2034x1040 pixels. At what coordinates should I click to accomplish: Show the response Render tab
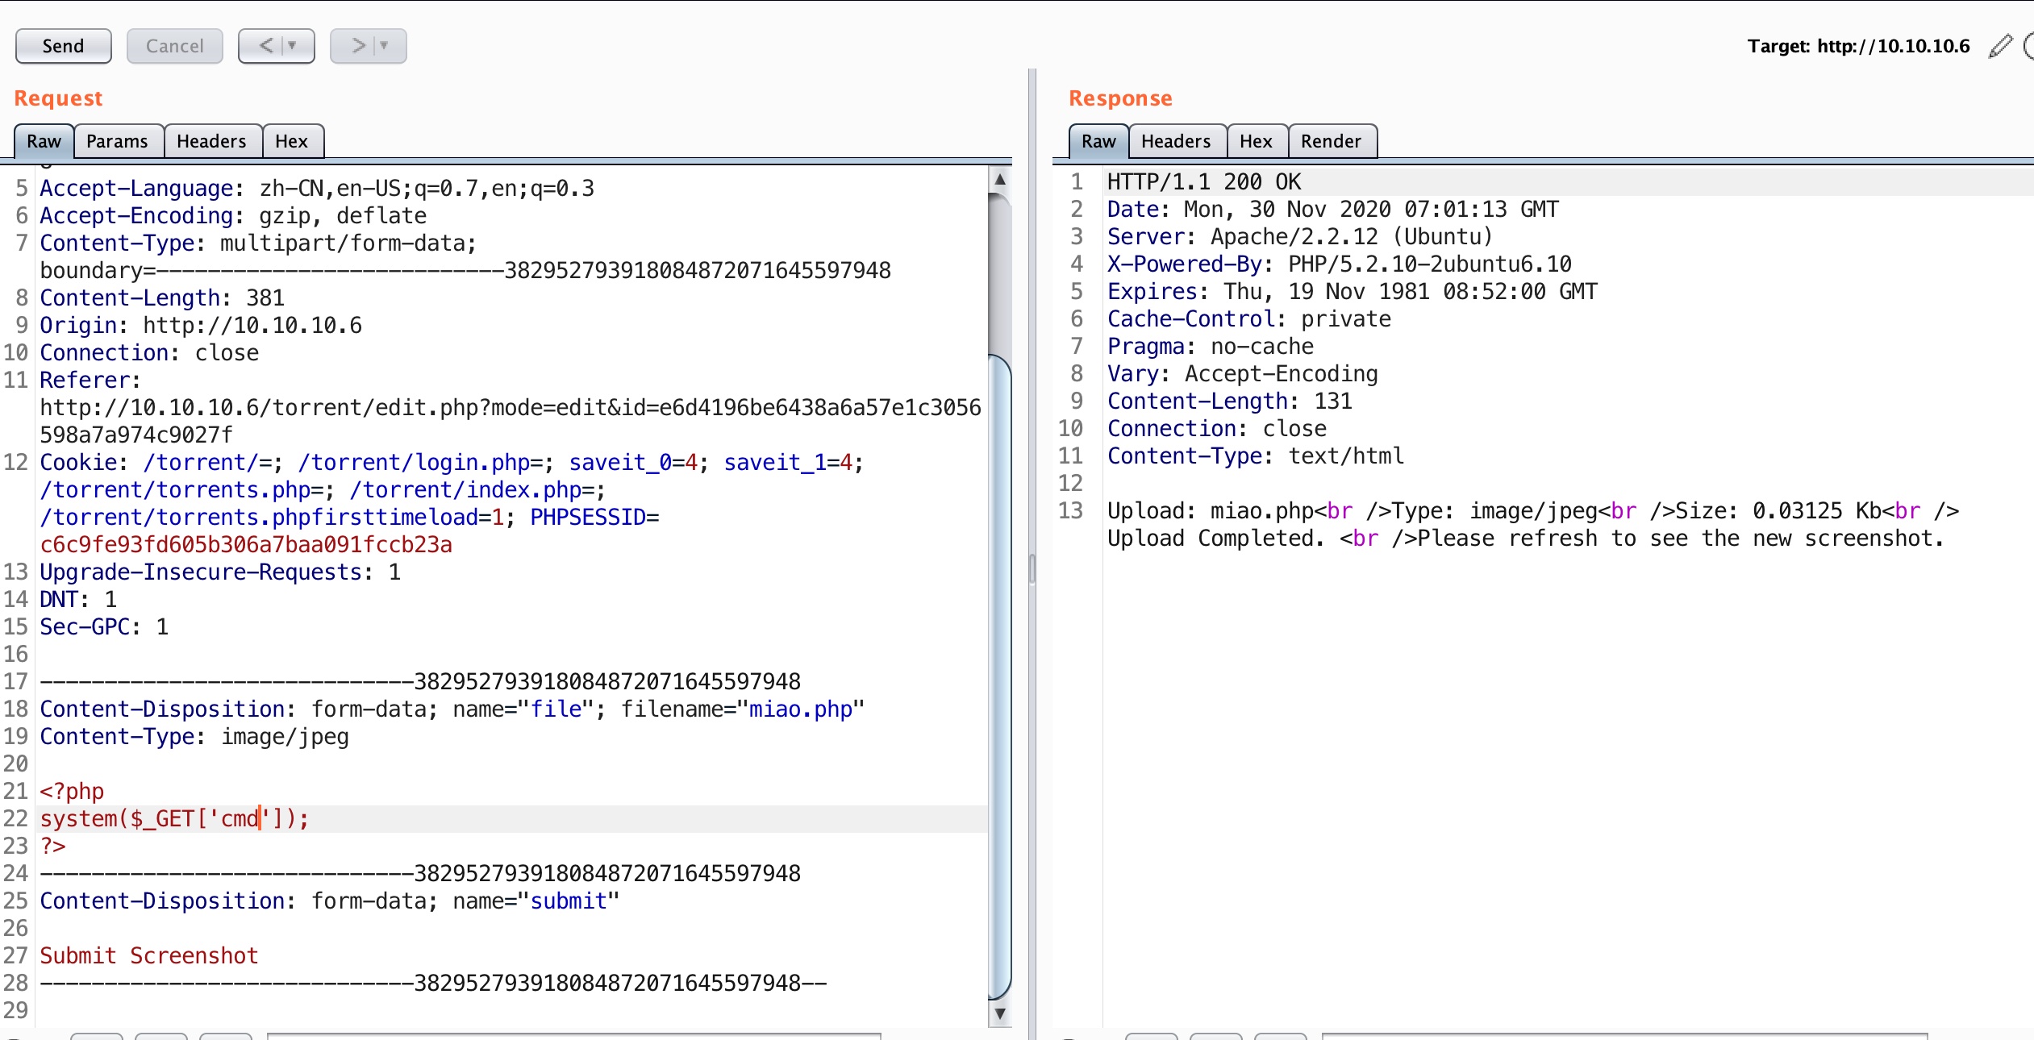coord(1331,141)
